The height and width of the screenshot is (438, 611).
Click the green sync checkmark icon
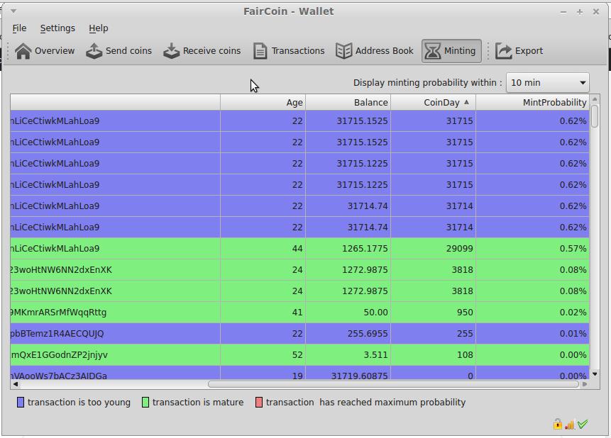(583, 424)
